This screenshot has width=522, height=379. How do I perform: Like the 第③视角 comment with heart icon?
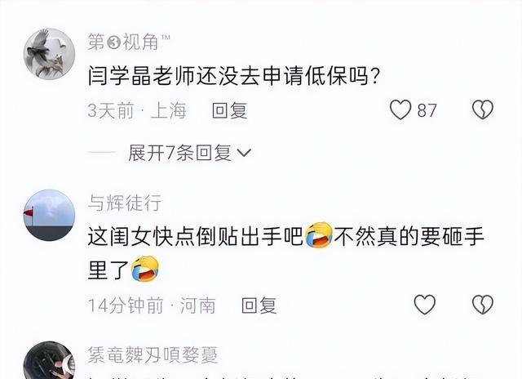pyautogui.click(x=400, y=110)
